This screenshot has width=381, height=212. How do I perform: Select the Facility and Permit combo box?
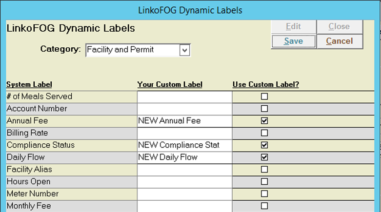(138, 50)
